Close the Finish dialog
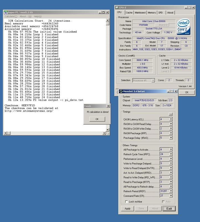 click(x=108, y=106)
